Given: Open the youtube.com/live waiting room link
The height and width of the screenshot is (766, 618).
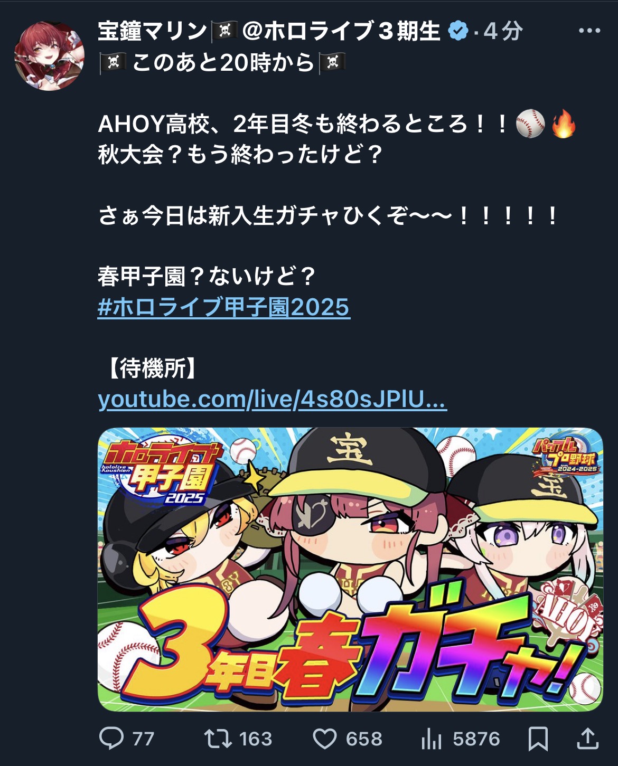Looking at the screenshot, I should (273, 400).
